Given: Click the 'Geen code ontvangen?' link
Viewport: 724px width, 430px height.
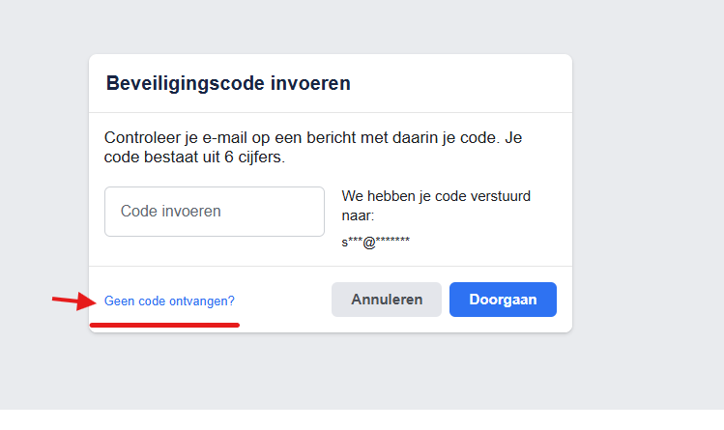Looking at the screenshot, I should (169, 301).
